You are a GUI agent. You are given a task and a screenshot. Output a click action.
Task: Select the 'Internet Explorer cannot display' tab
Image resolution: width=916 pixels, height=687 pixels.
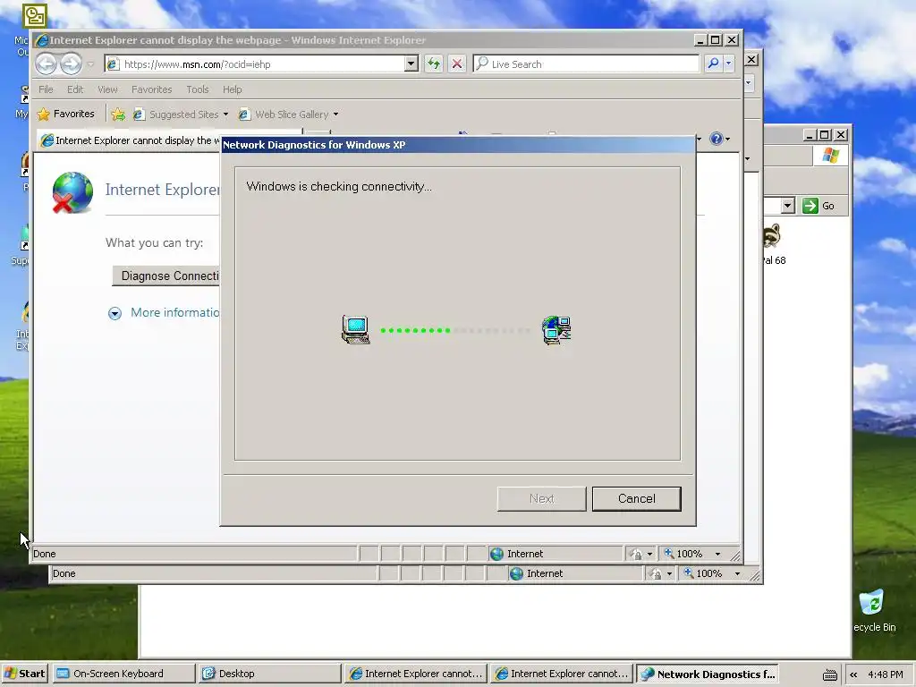click(129, 140)
